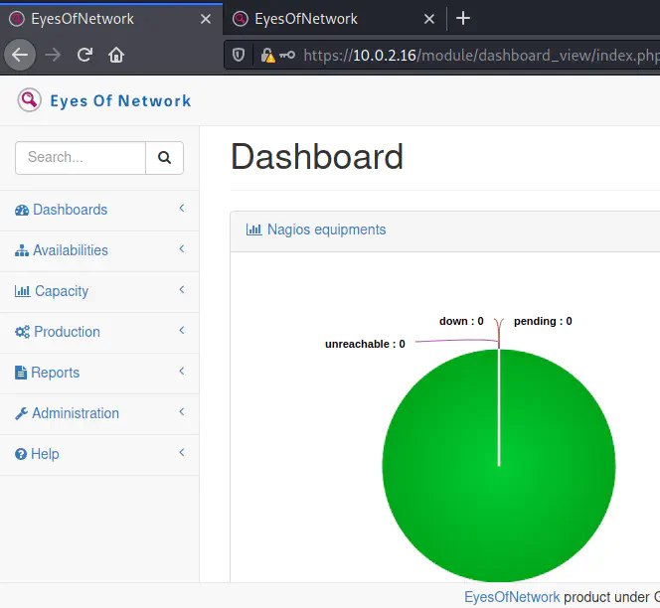Close the first EyesOfNetwork tab
This screenshot has height=608, width=660.
[206, 18]
